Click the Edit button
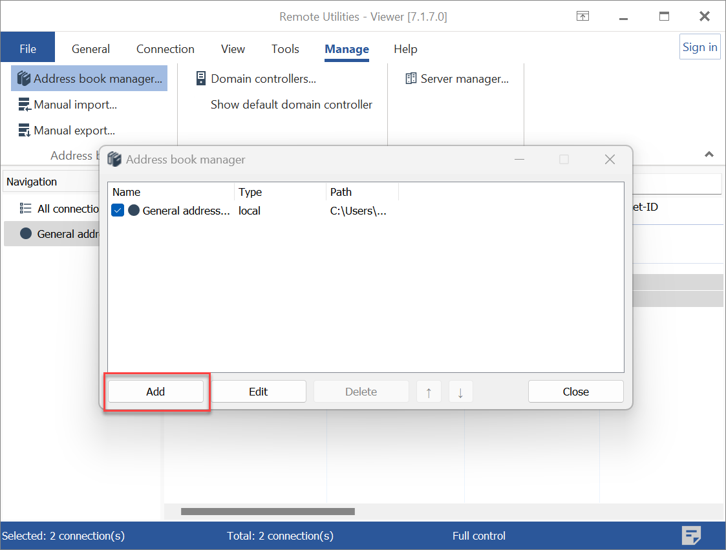The height and width of the screenshot is (550, 726). [x=259, y=392]
